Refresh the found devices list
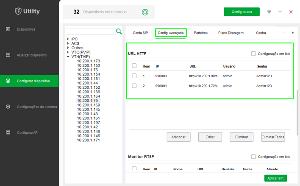The height and width of the screenshot is (186, 300). 145,12
